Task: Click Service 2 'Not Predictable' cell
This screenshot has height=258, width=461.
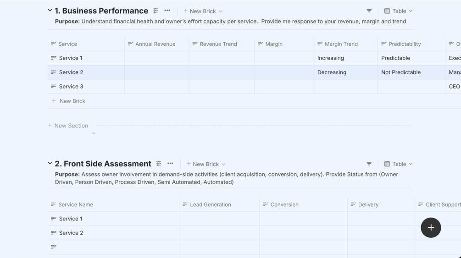Action: coord(400,72)
